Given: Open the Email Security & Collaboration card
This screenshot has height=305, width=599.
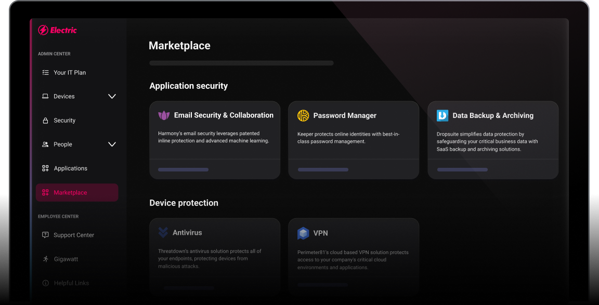Looking at the screenshot, I should [x=215, y=140].
